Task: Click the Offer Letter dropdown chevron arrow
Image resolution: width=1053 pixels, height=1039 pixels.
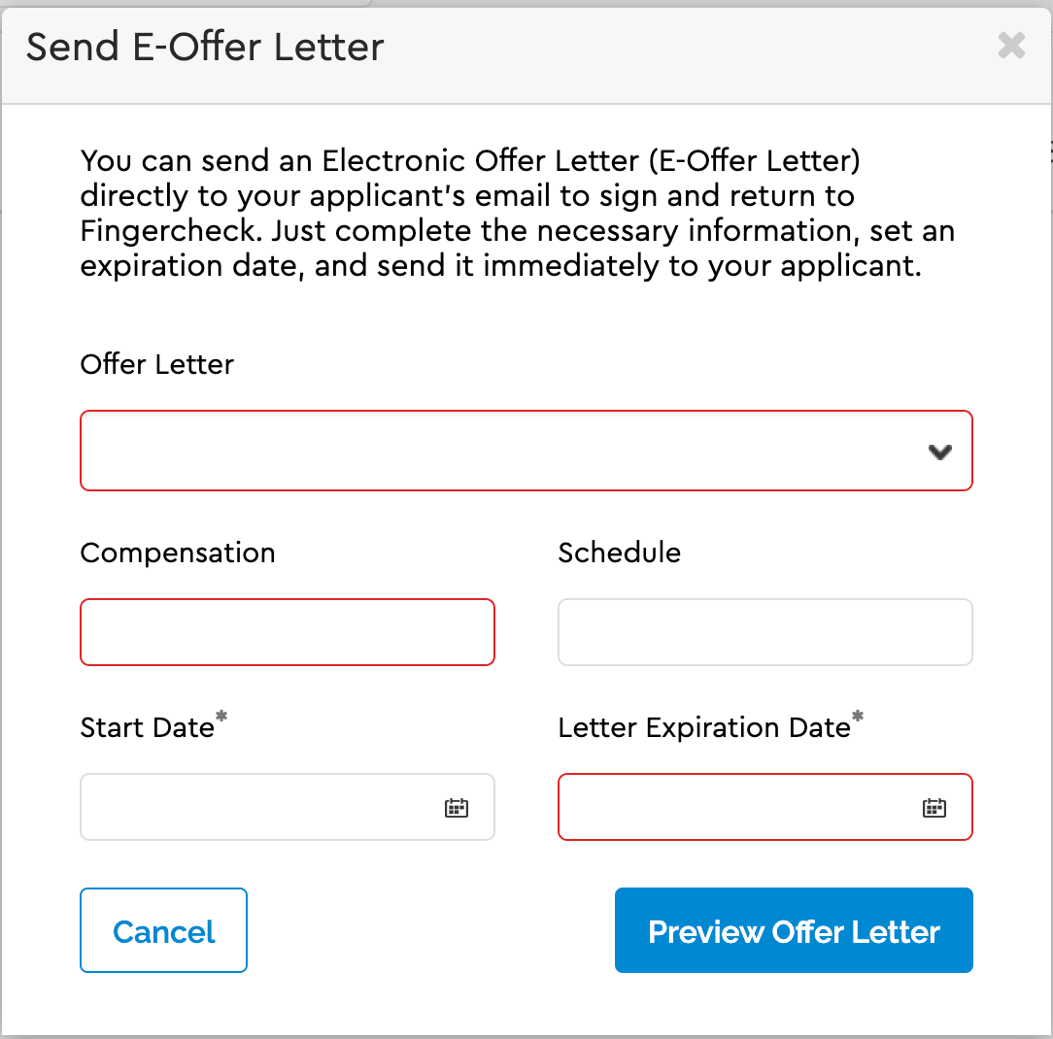Action: click(939, 452)
